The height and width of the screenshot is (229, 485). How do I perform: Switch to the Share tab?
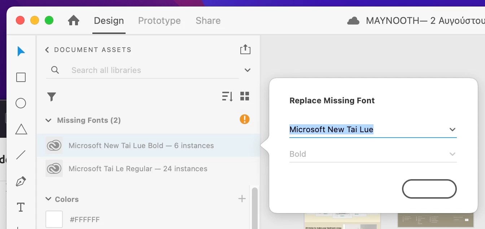208,21
